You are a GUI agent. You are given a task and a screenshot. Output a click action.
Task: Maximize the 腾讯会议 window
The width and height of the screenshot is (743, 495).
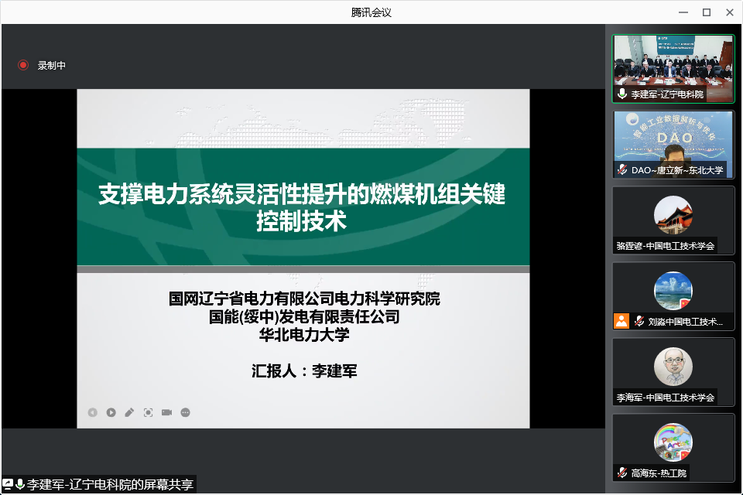click(706, 12)
